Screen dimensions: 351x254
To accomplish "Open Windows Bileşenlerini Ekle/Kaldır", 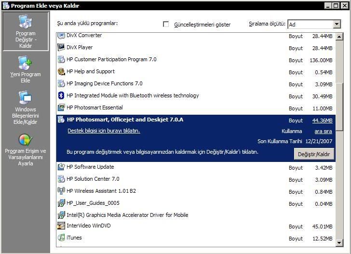I will point(26,108).
